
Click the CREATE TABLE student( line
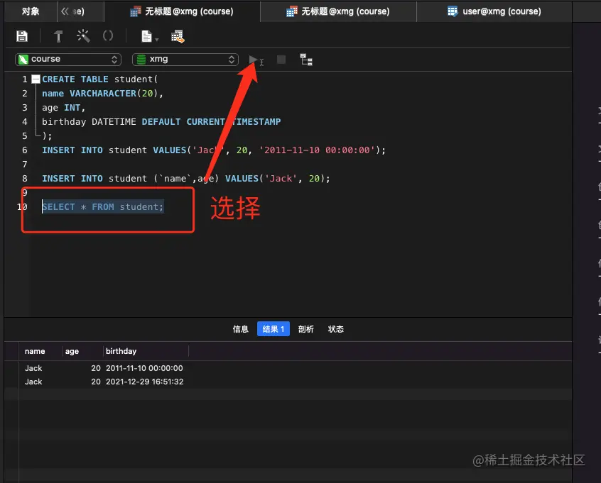99,79
